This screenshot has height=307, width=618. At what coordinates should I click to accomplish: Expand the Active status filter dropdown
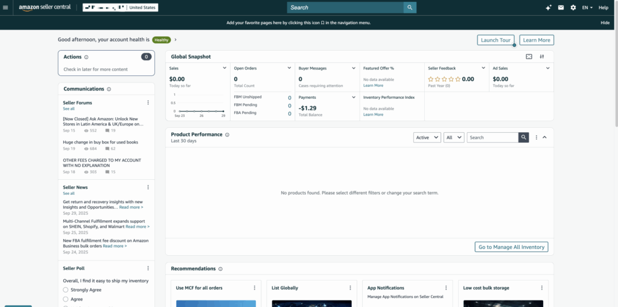426,138
